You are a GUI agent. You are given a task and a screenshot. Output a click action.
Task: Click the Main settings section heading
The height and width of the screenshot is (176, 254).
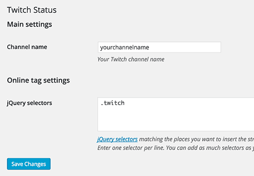coord(29,24)
